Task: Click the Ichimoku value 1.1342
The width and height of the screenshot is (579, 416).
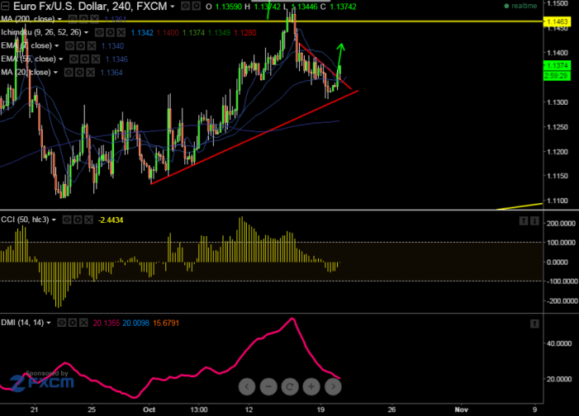Action: coord(142,32)
